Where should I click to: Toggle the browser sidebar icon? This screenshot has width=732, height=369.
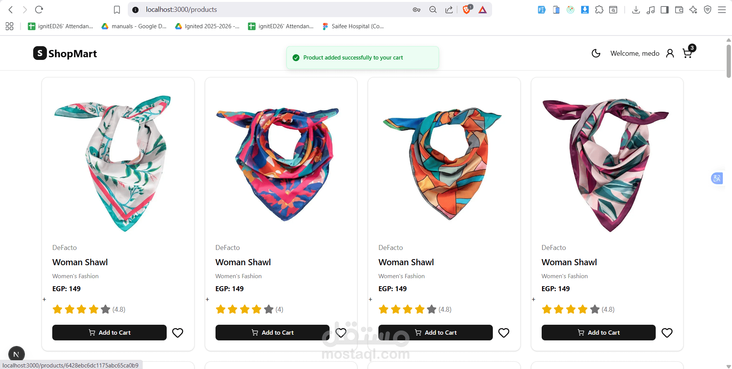(x=665, y=10)
